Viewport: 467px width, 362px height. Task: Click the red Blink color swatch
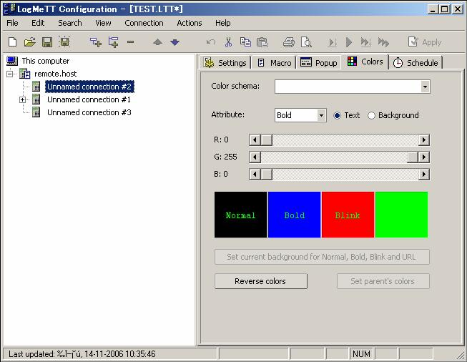pos(348,215)
